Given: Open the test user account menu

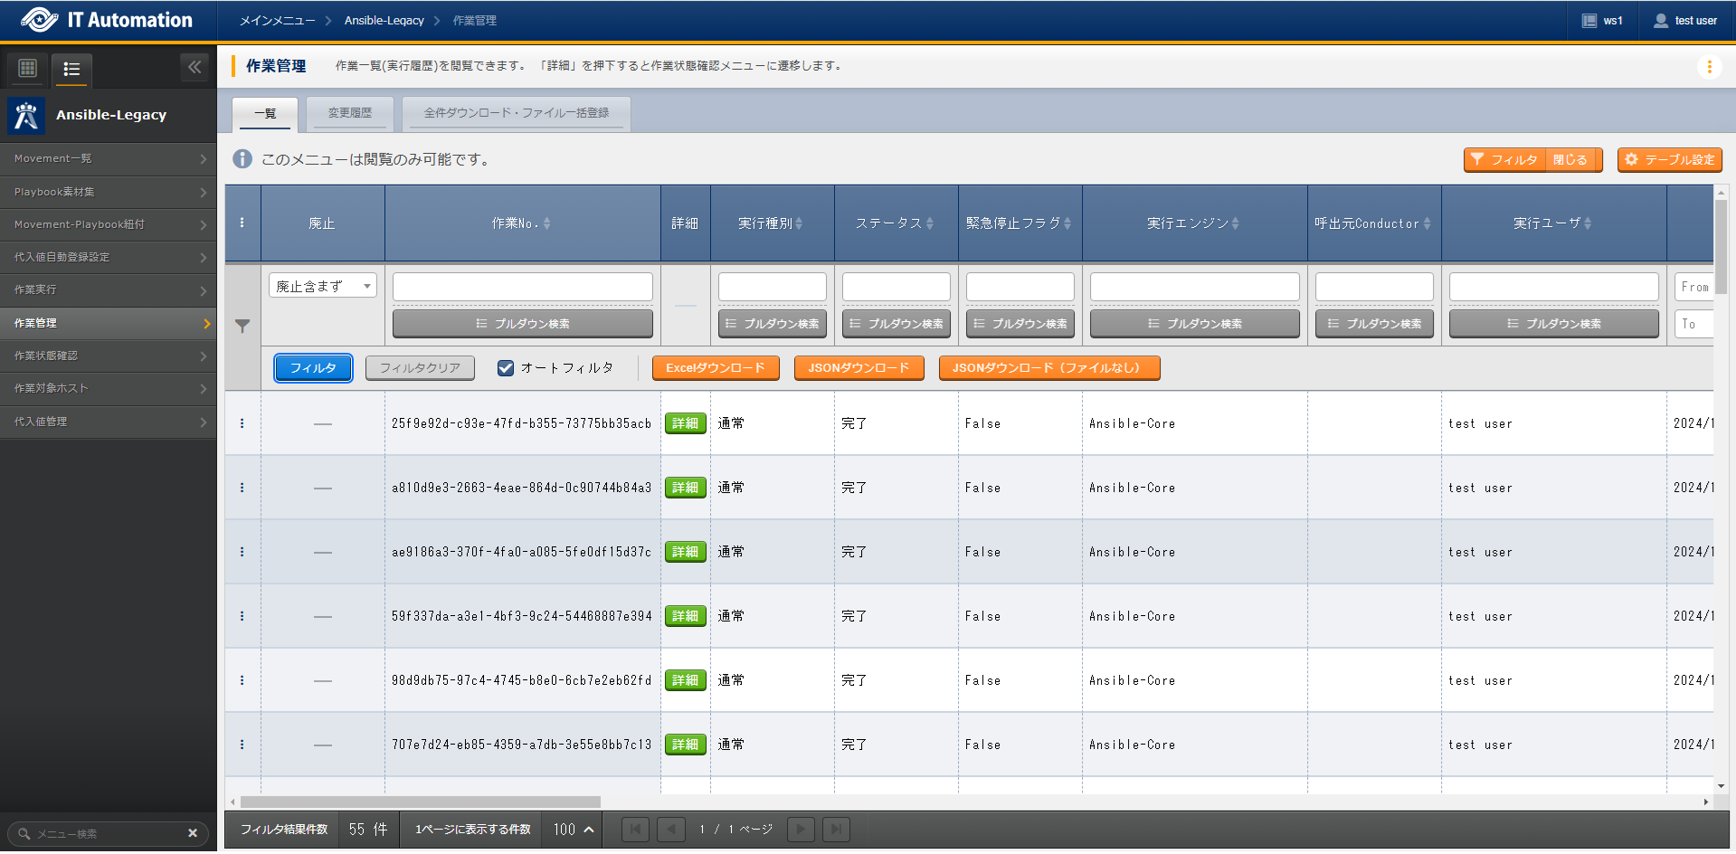Looking at the screenshot, I should pos(1684,21).
